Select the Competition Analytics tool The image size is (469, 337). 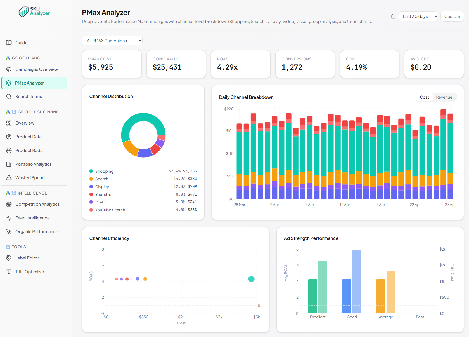click(37, 204)
